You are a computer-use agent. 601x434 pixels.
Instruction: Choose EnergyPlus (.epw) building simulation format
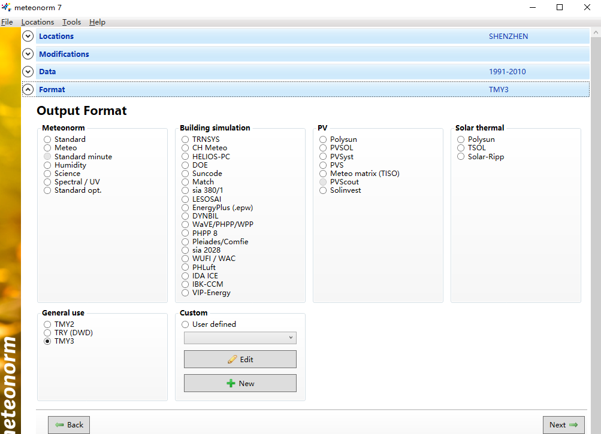point(186,208)
